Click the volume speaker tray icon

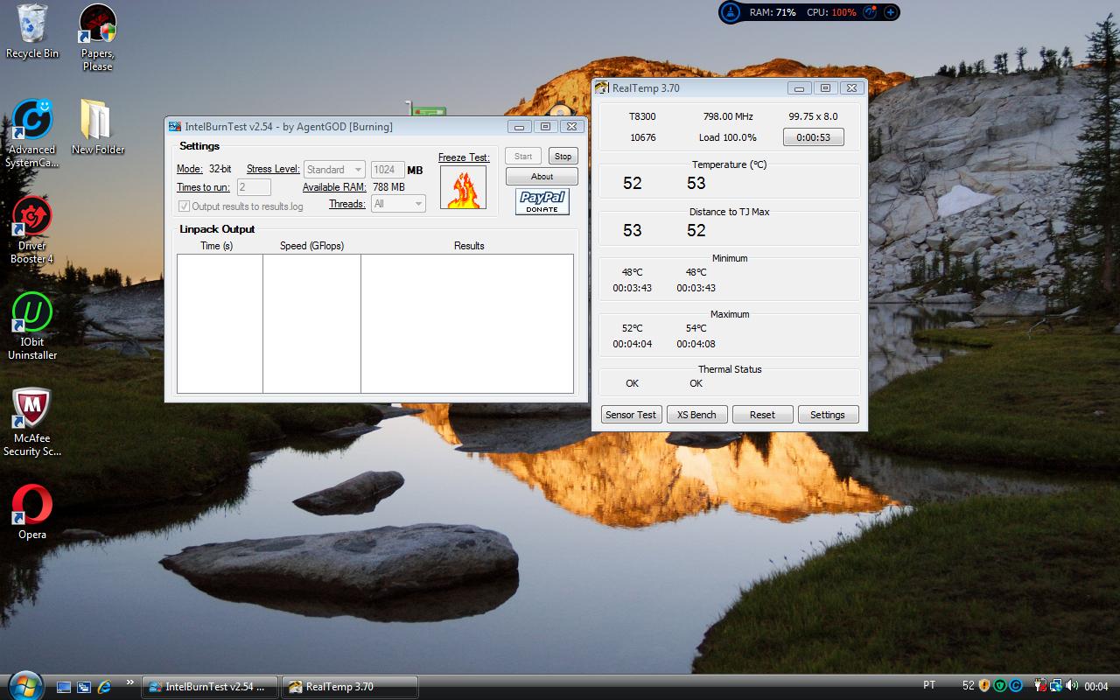coord(1073,686)
